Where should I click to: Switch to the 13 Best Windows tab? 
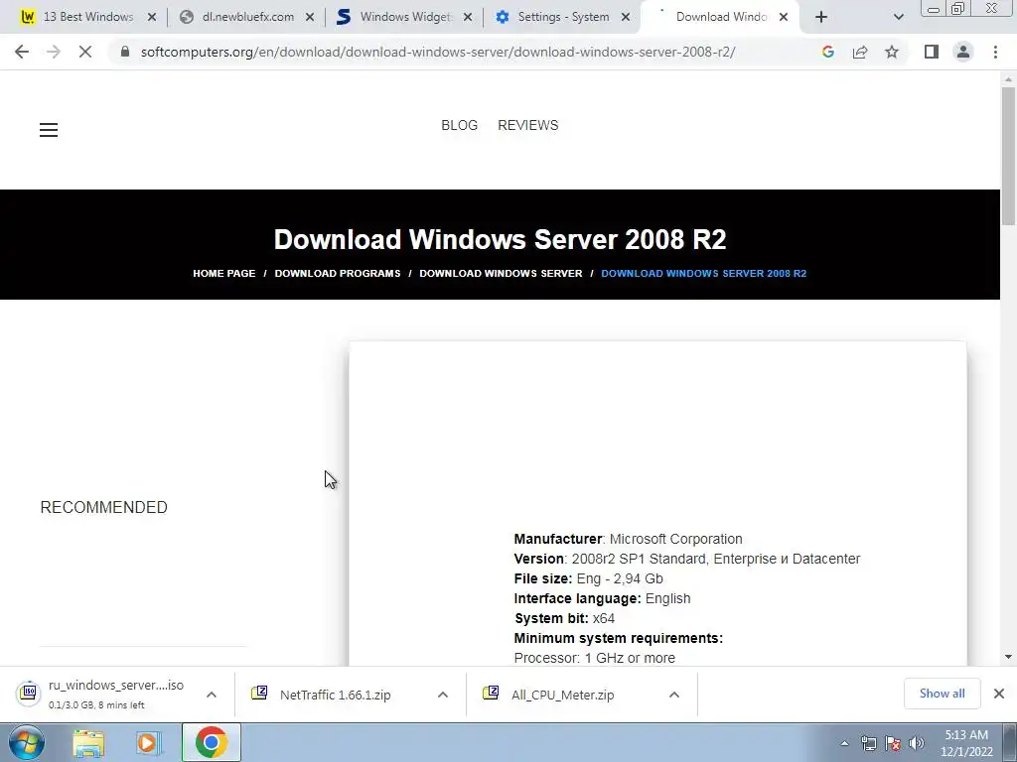pyautogui.click(x=87, y=17)
